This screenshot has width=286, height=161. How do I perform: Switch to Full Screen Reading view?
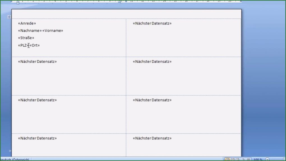point(233,160)
